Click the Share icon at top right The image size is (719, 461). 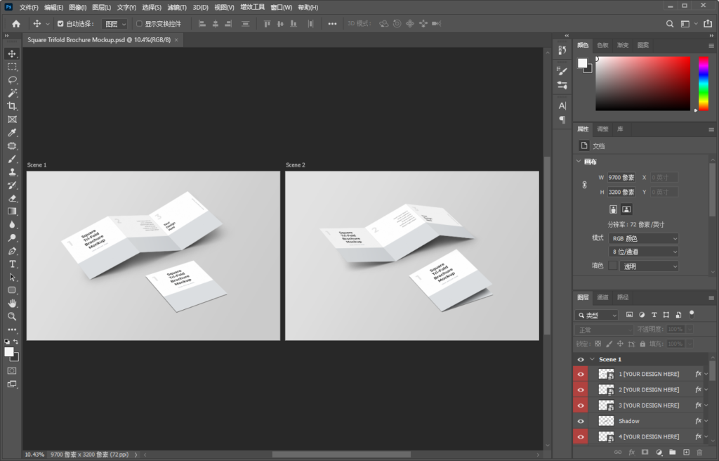pos(708,23)
